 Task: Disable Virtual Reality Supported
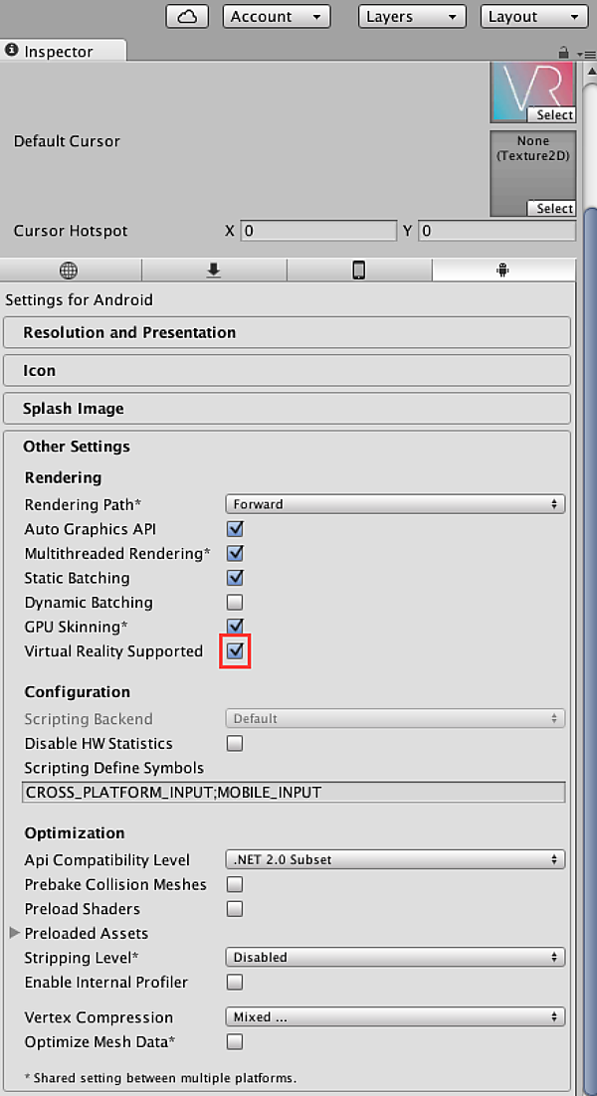234,651
